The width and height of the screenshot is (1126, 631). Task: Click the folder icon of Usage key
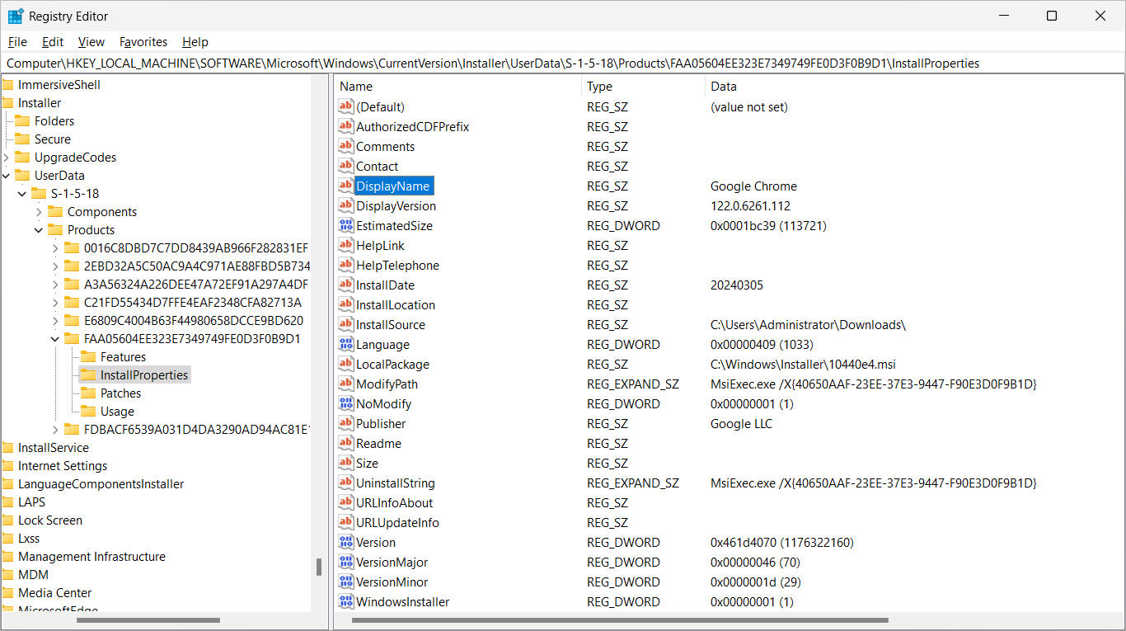tap(88, 411)
